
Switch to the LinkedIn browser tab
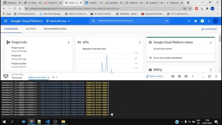coord(93,3)
